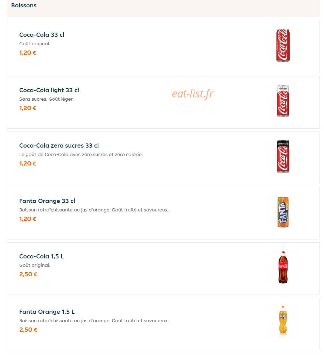
Task: Click the Coca-Cola 33 cl can image
Action: [x=283, y=46]
